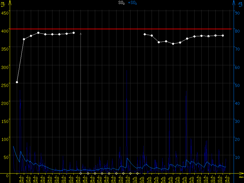Viewport: 244px width, 183px height.
Task: Select the last white point before the gap
Action: pos(74,33)
